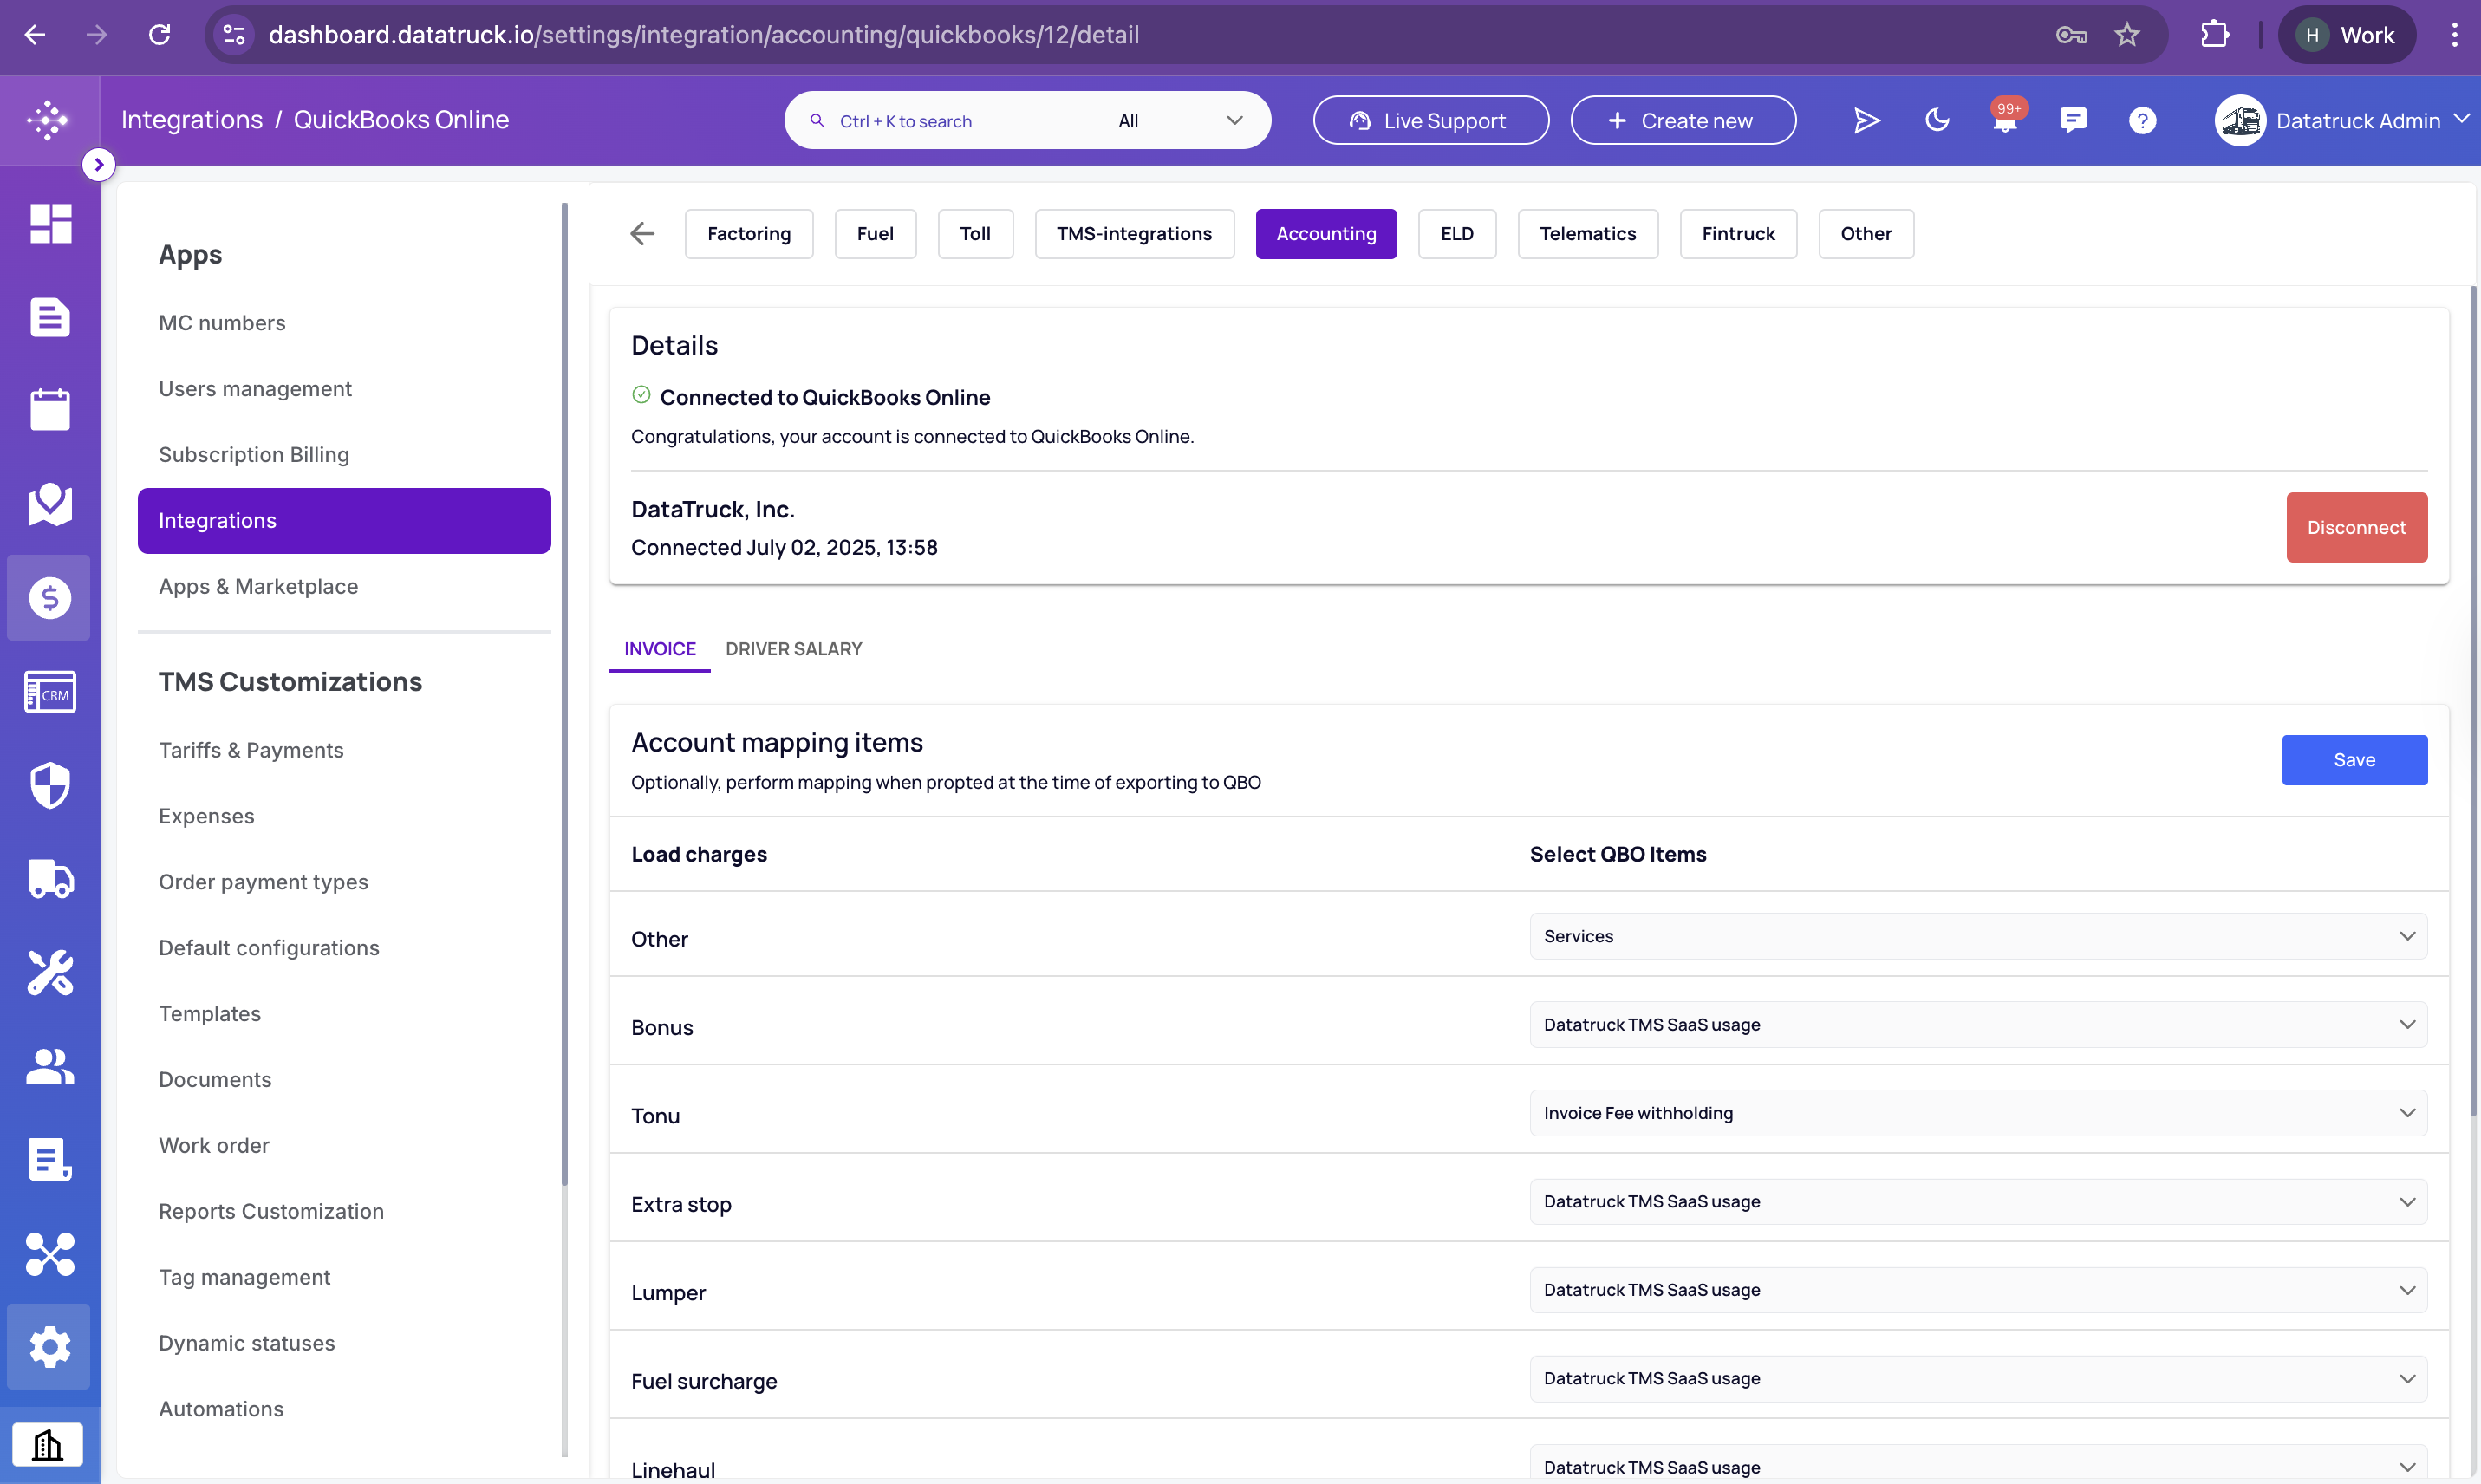Click browser back arrow
Viewport: 2481px width, 1484px height.
click(x=35, y=35)
